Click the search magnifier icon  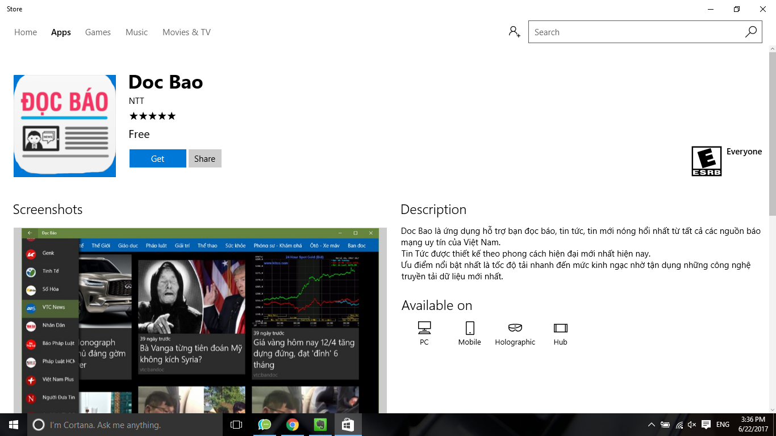pos(751,32)
